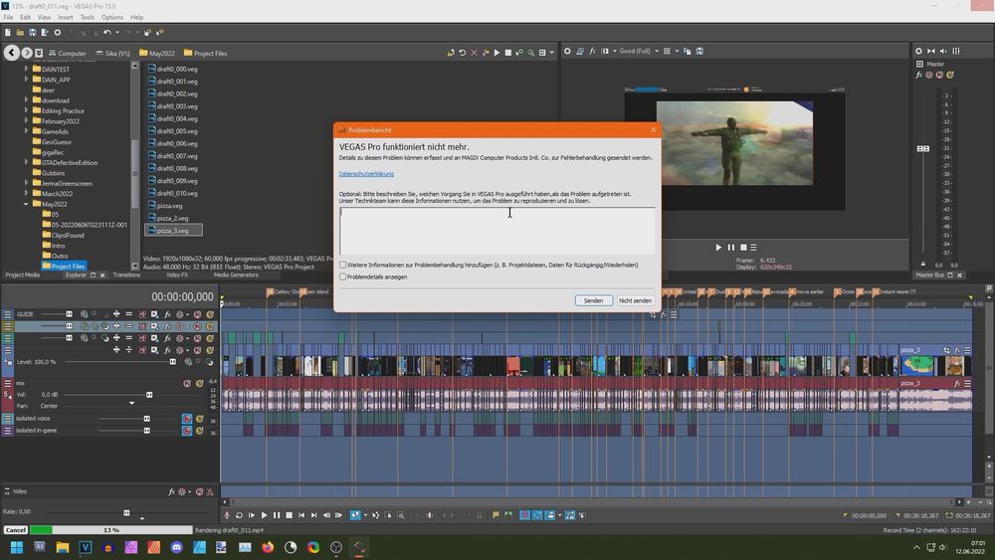This screenshot has height=560, width=995.
Task: Go back in the Explorer panel
Action: [11, 53]
